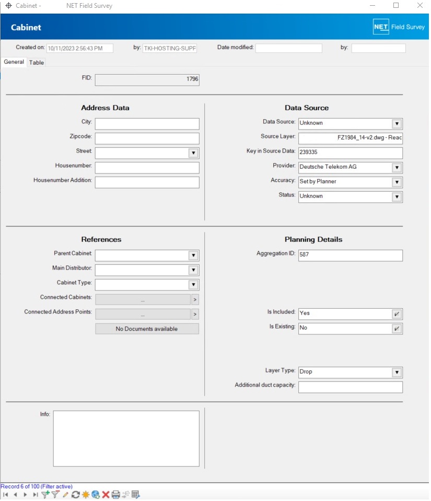Open Connected Cabinets arrow button

point(195,299)
